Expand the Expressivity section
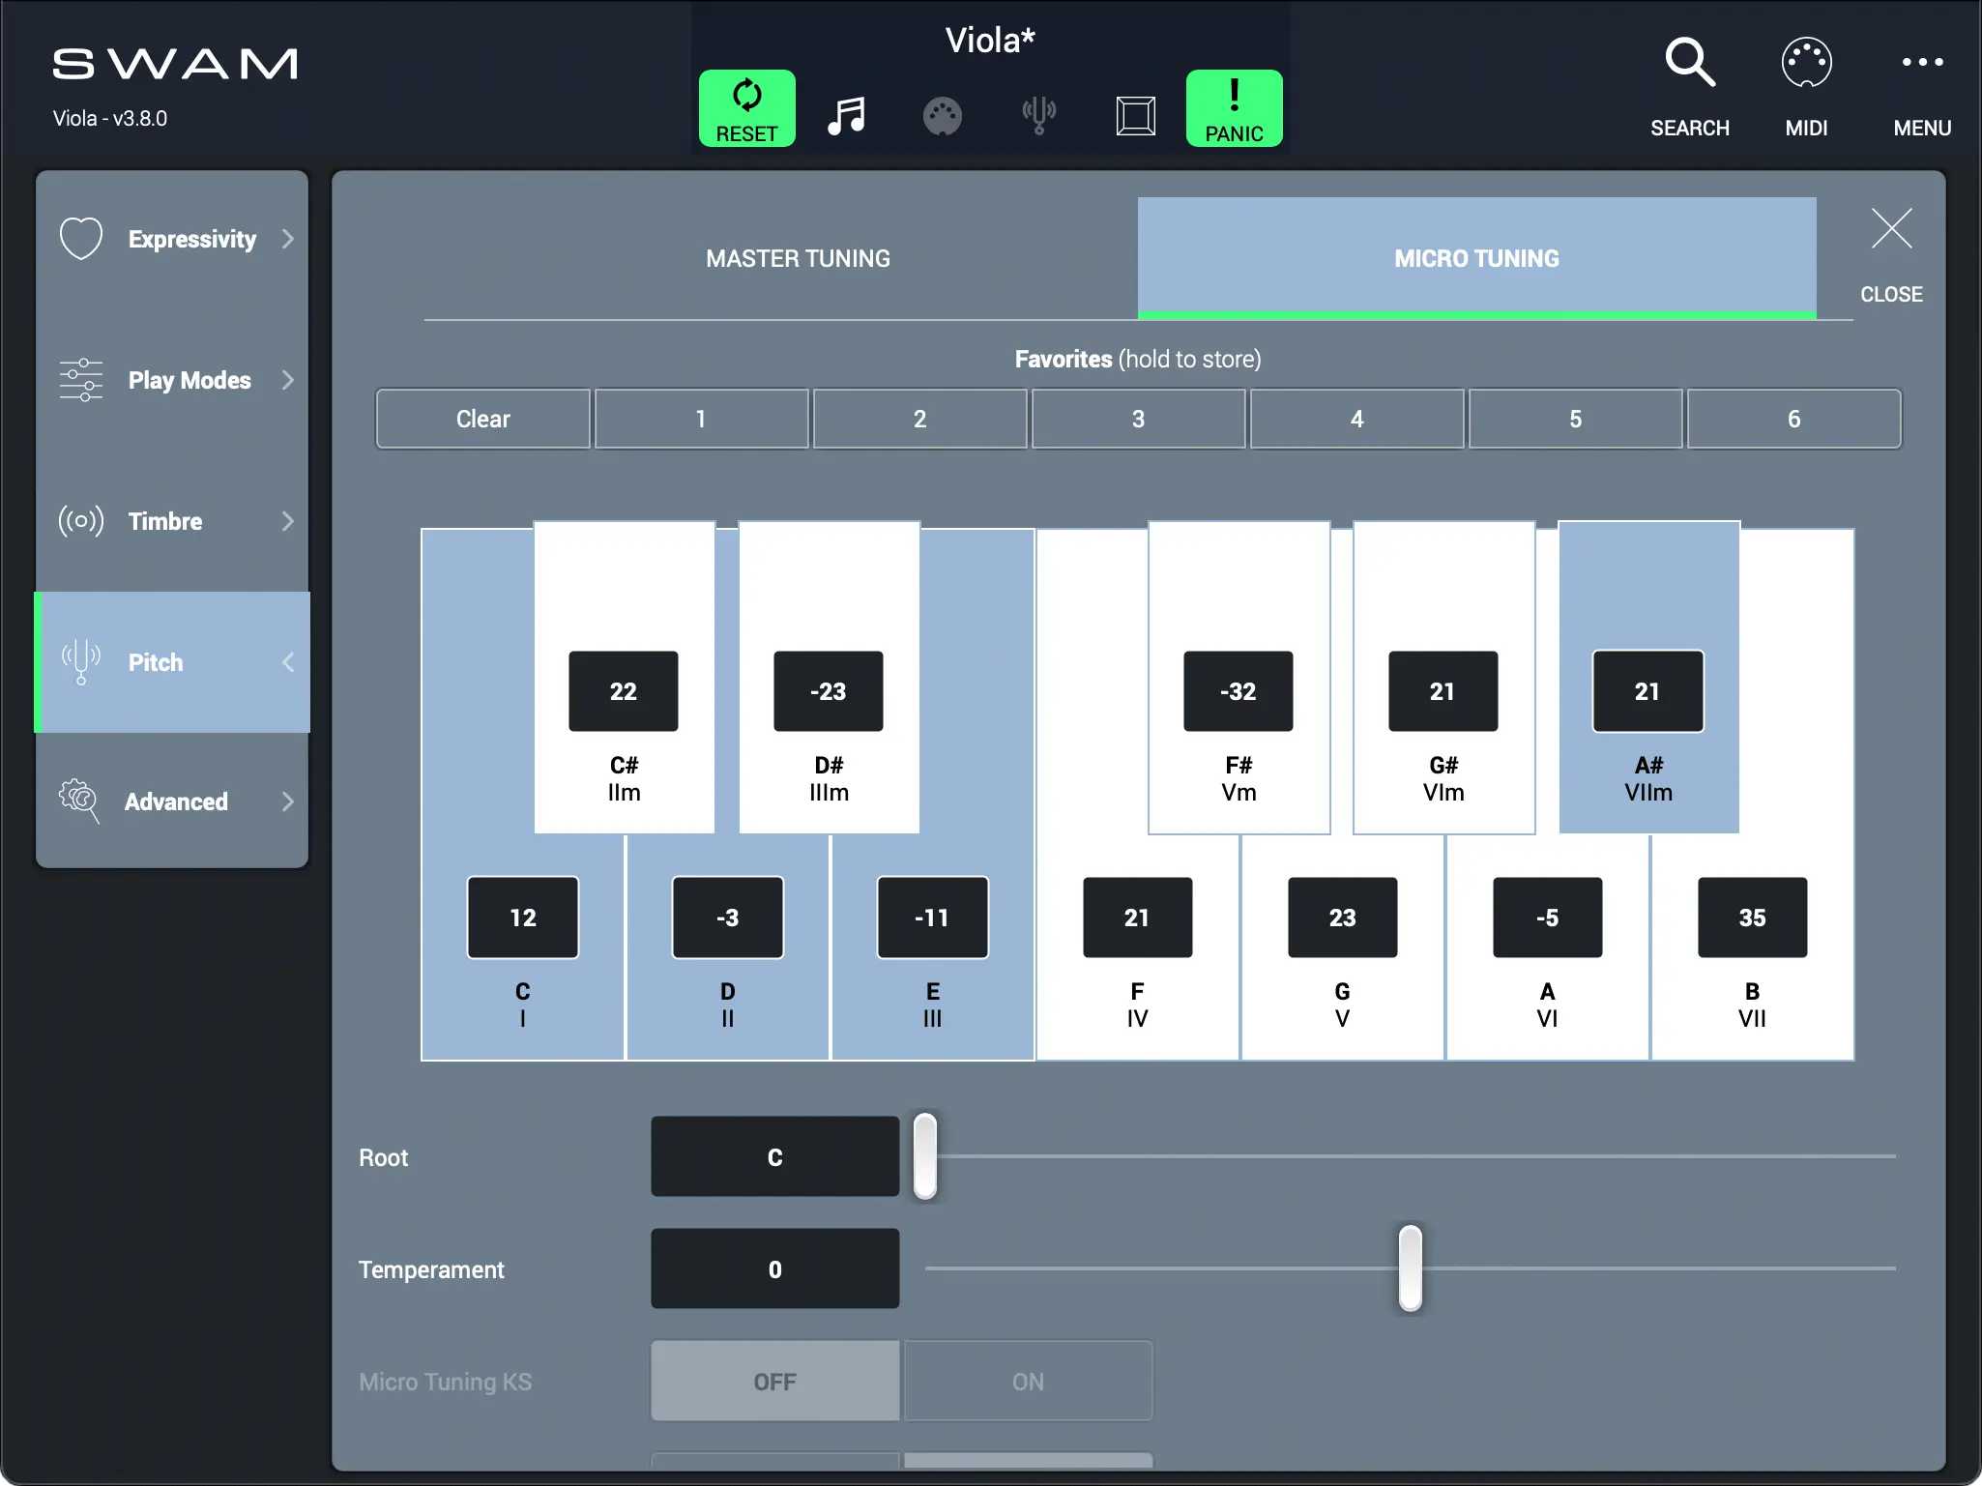Screen dimensions: 1982x1486 [172, 239]
